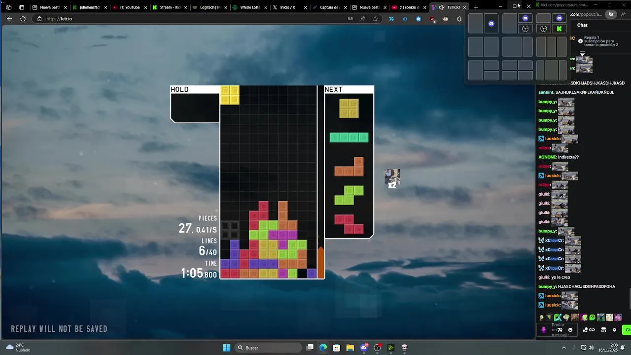Pick the OBS slot in second snap layout

tap(526, 29)
